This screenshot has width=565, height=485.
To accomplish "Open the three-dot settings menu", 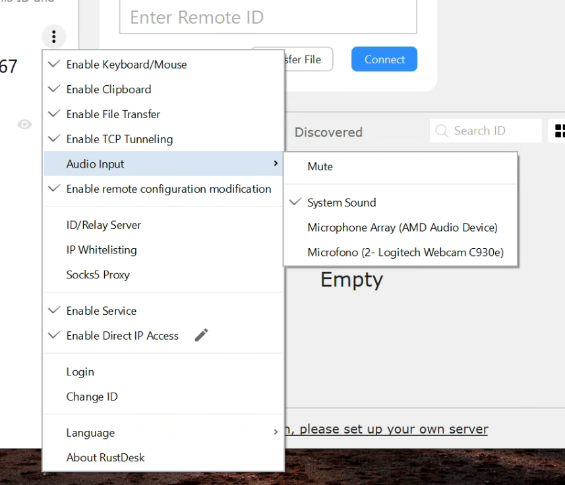I will tap(53, 36).
